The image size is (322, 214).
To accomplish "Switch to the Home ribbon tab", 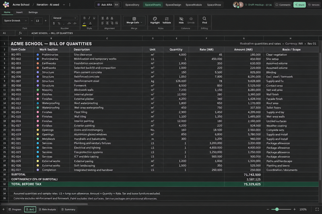I will click(x=7, y=12).
